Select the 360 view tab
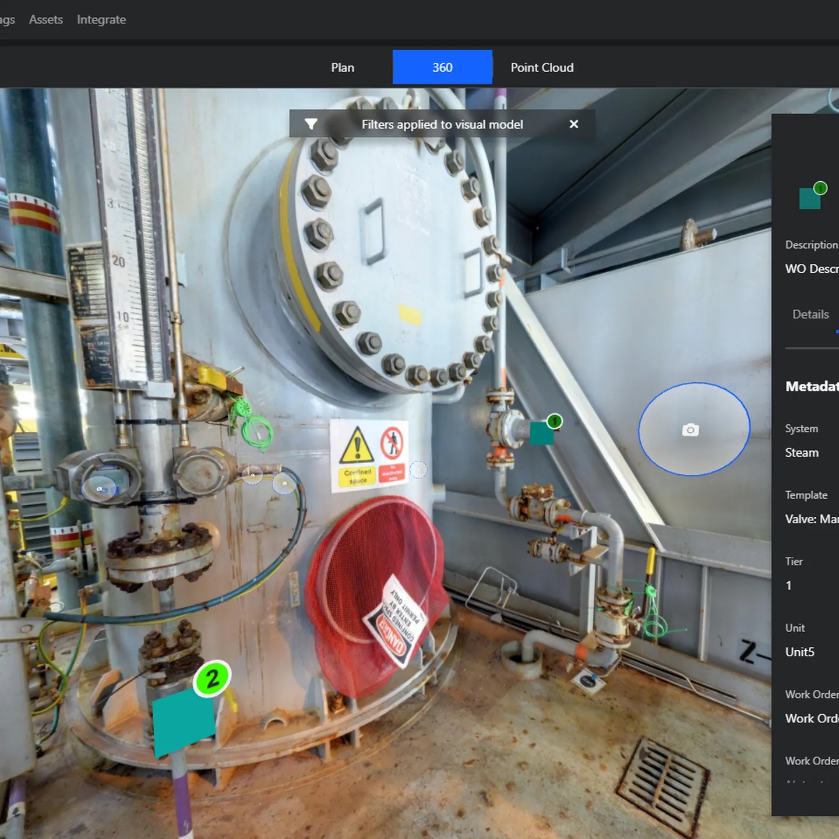The width and height of the screenshot is (839, 839). [442, 68]
